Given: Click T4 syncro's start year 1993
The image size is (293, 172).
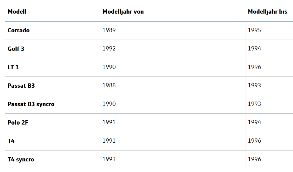Looking at the screenshot, I should pyautogui.click(x=109, y=159).
